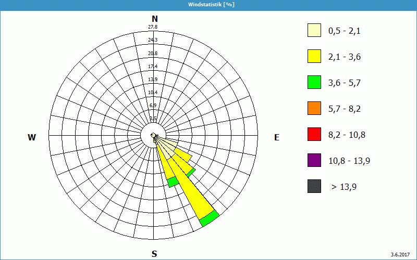Click the center of the wind rose
The height and width of the screenshot is (260, 417).
[154, 136]
